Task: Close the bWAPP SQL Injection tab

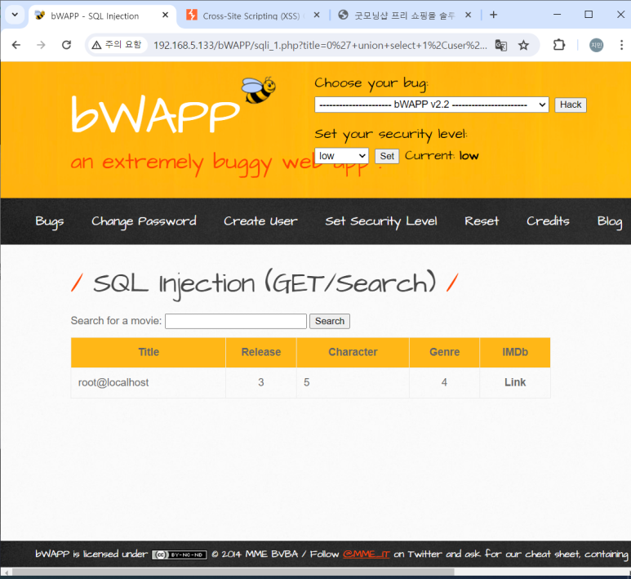Action: 165,15
